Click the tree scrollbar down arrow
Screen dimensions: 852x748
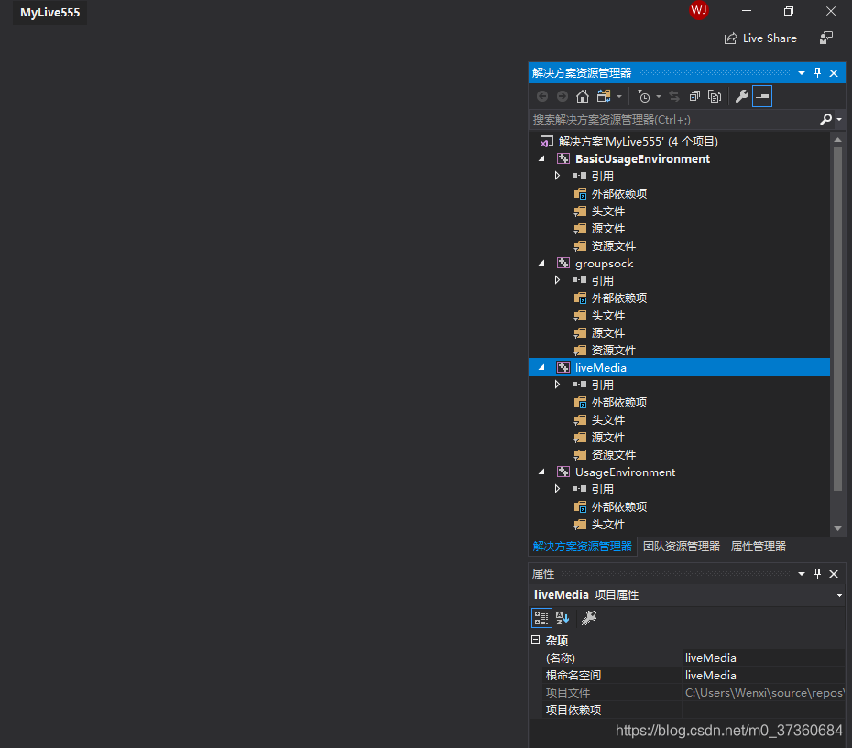[837, 528]
